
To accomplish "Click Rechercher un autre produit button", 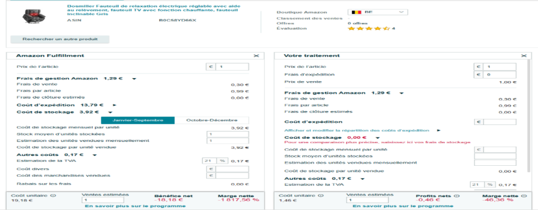I will pyautogui.click(x=60, y=39).
